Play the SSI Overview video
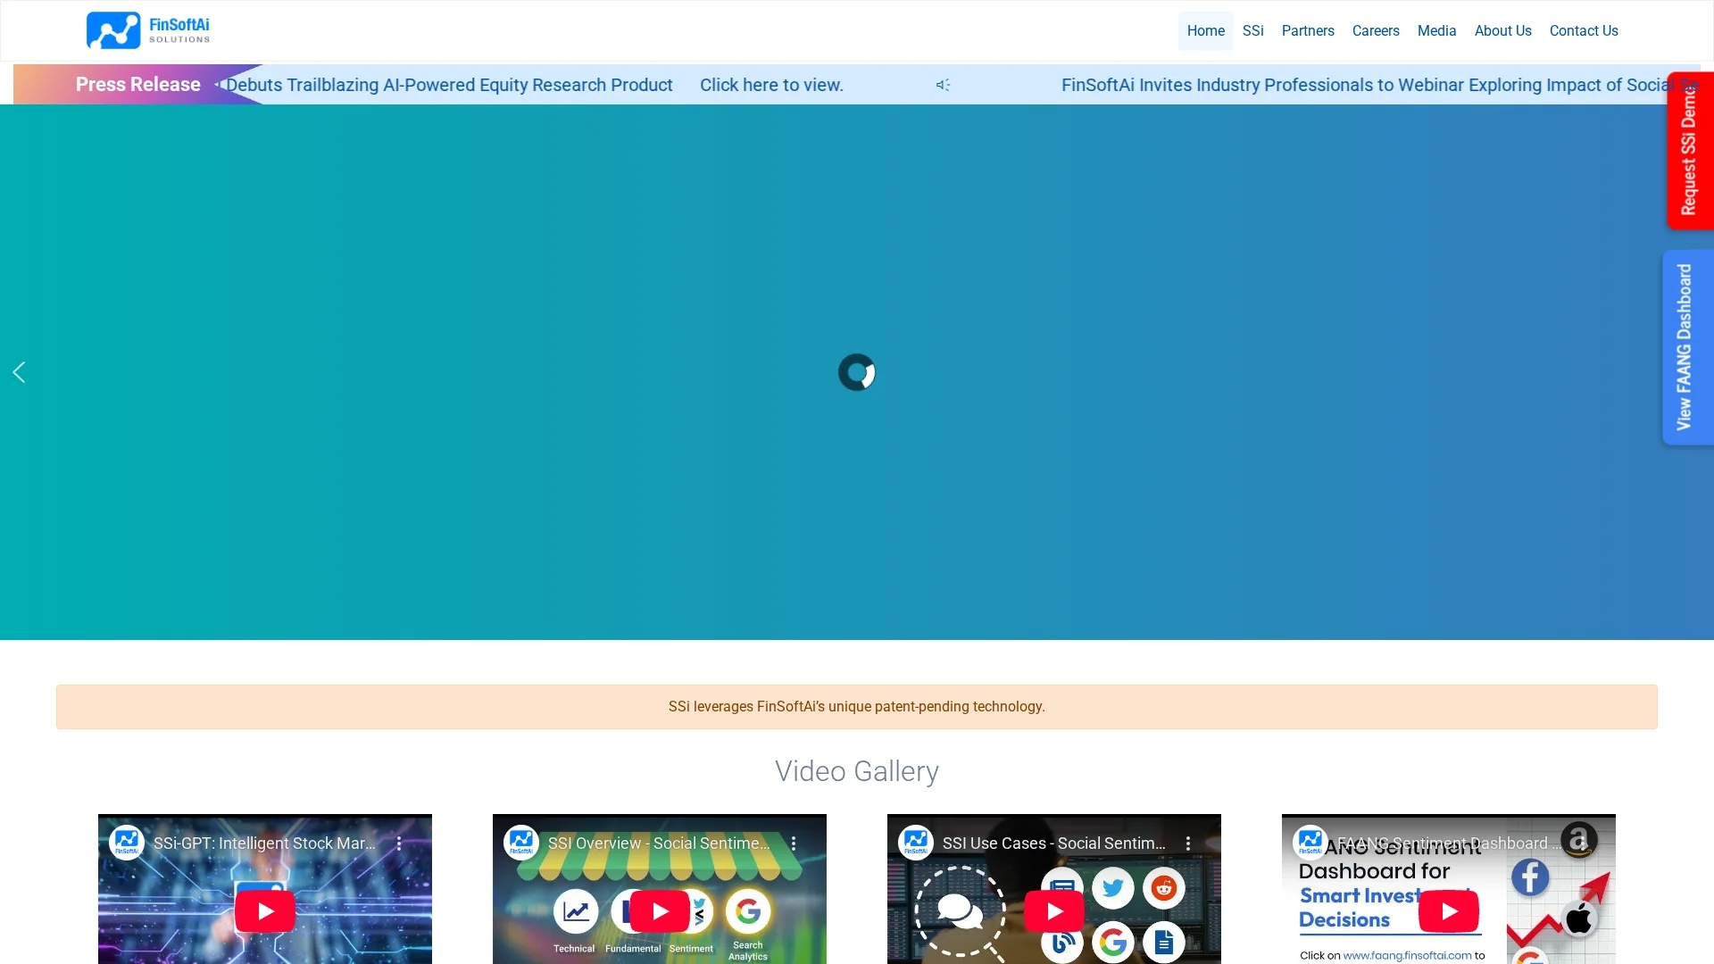The image size is (1714, 964). [660, 911]
